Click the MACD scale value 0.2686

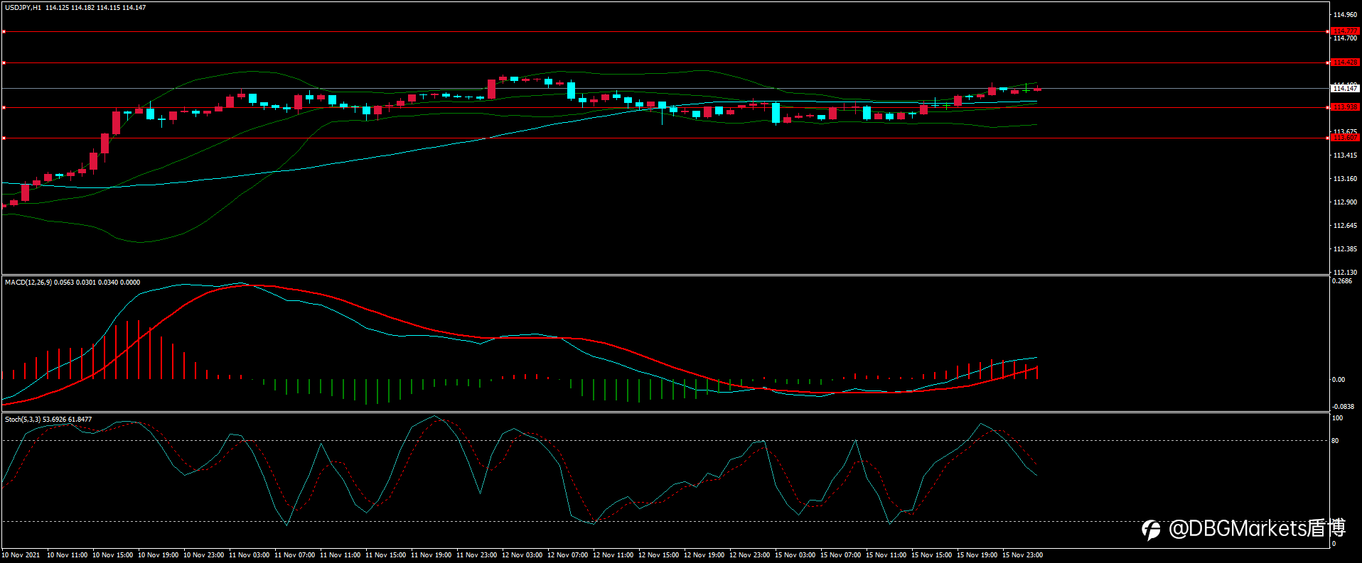1342,281
